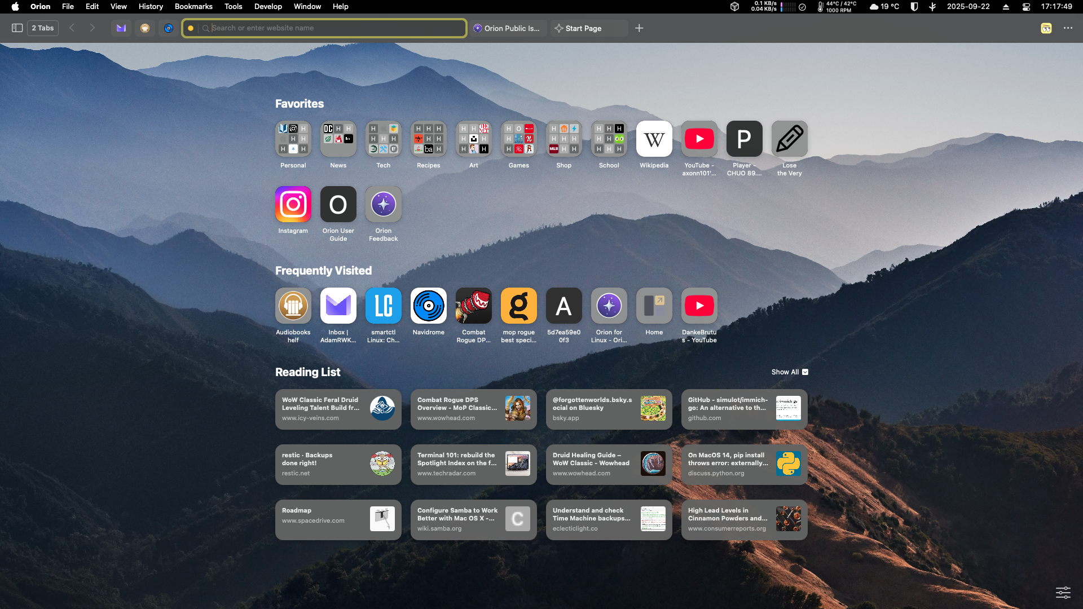Open the Orion Feedback favorite
1083x609 pixels.
point(383,204)
